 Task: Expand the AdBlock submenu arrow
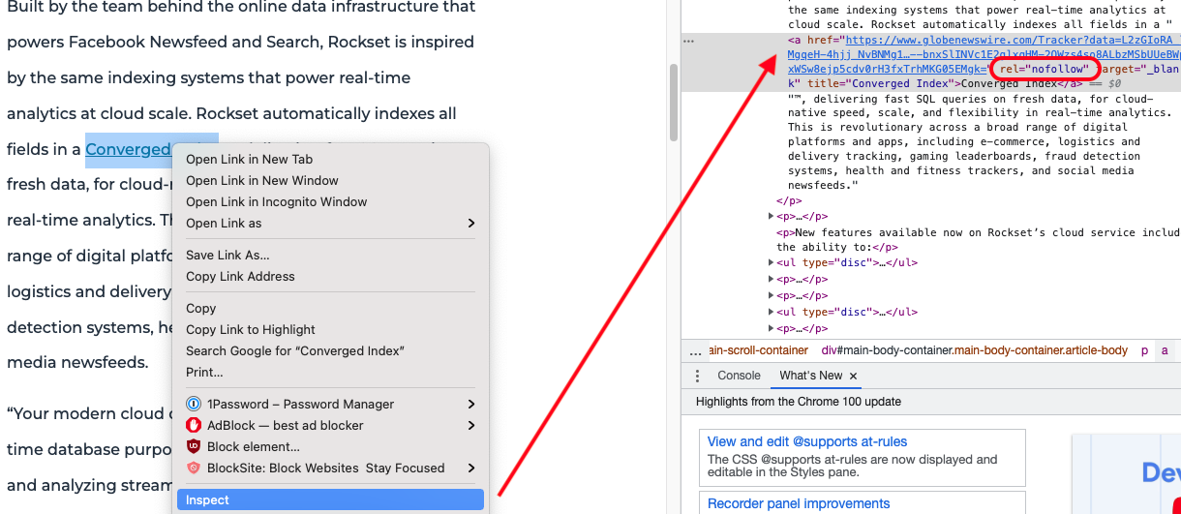(x=471, y=425)
